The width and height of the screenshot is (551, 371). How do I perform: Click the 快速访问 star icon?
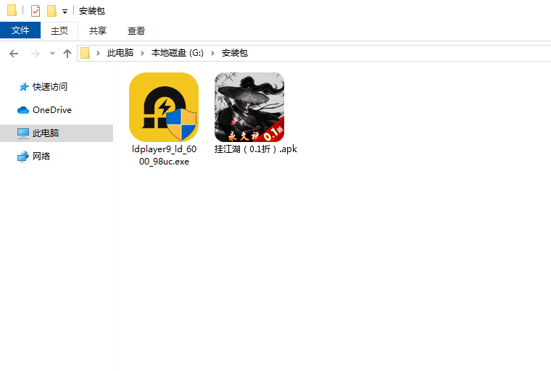(x=23, y=87)
